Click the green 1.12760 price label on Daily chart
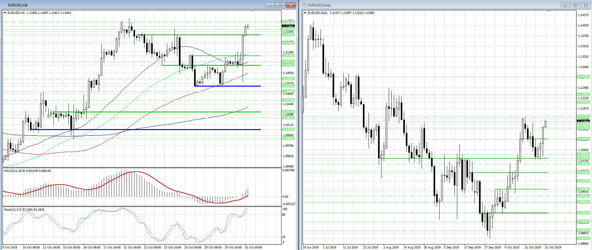Viewport: 592px width, 250px height. 583,77
